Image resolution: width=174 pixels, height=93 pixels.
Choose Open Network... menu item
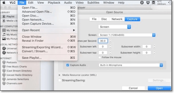coord(47,20)
